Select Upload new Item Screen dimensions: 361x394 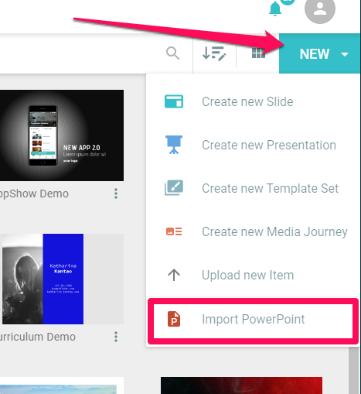click(253, 275)
